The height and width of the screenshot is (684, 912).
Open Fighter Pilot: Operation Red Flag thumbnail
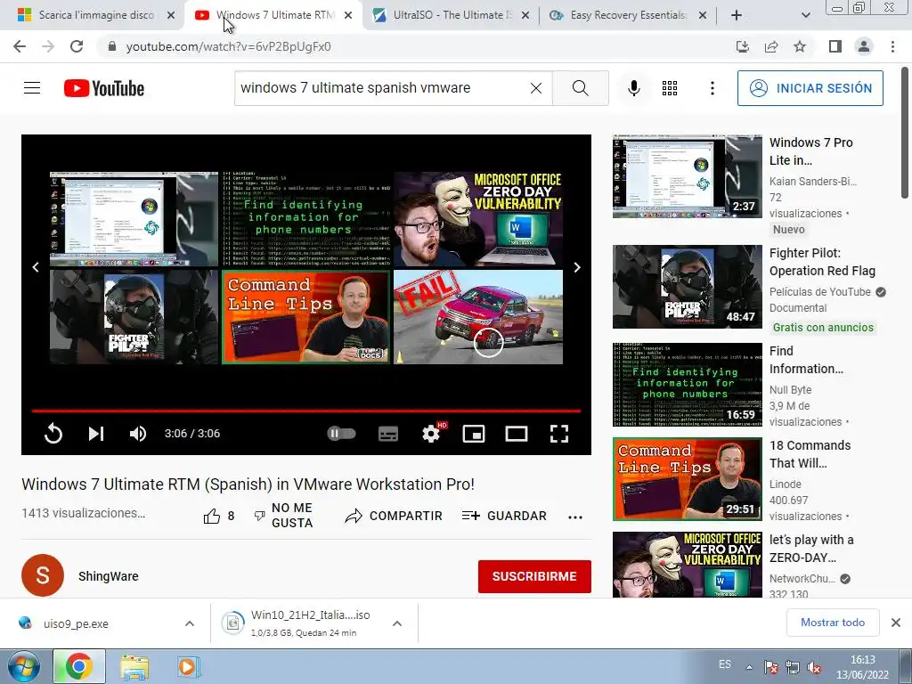pyautogui.click(x=687, y=287)
